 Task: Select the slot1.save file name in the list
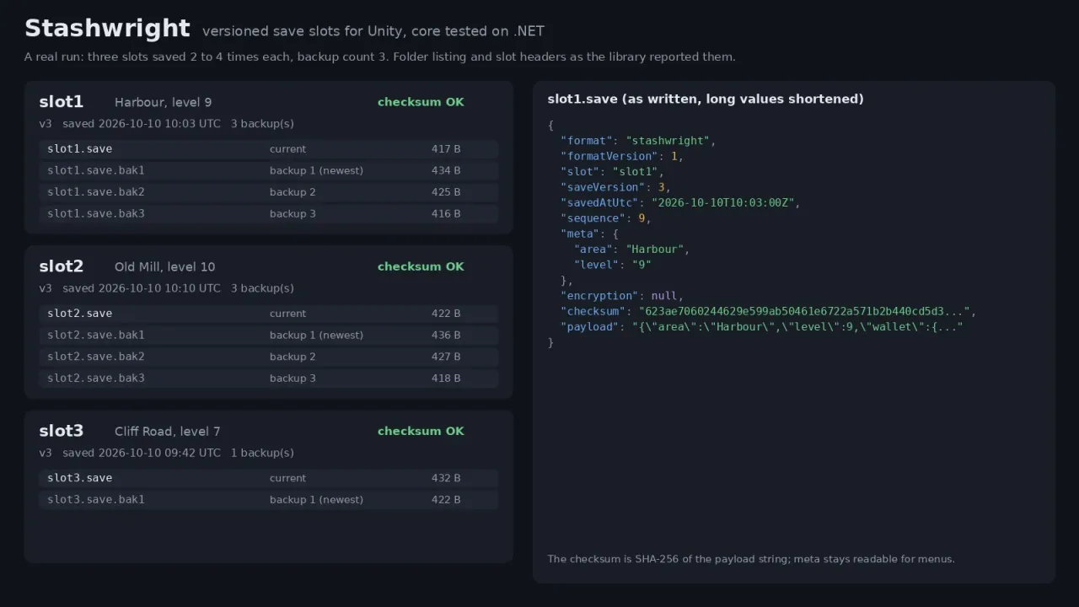(x=79, y=149)
